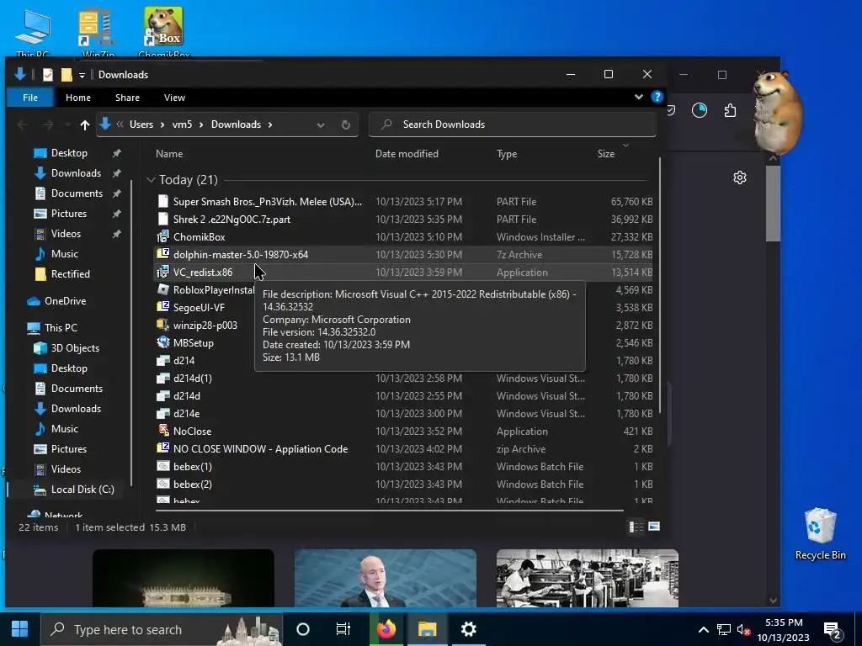The width and height of the screenshot is (862, 646).
Task: Click the file list vertical scrollbar
Action: (659, 286)
